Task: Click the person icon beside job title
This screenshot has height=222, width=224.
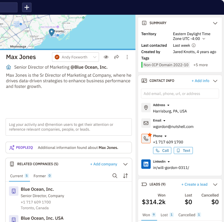Action: coord(9,67)
